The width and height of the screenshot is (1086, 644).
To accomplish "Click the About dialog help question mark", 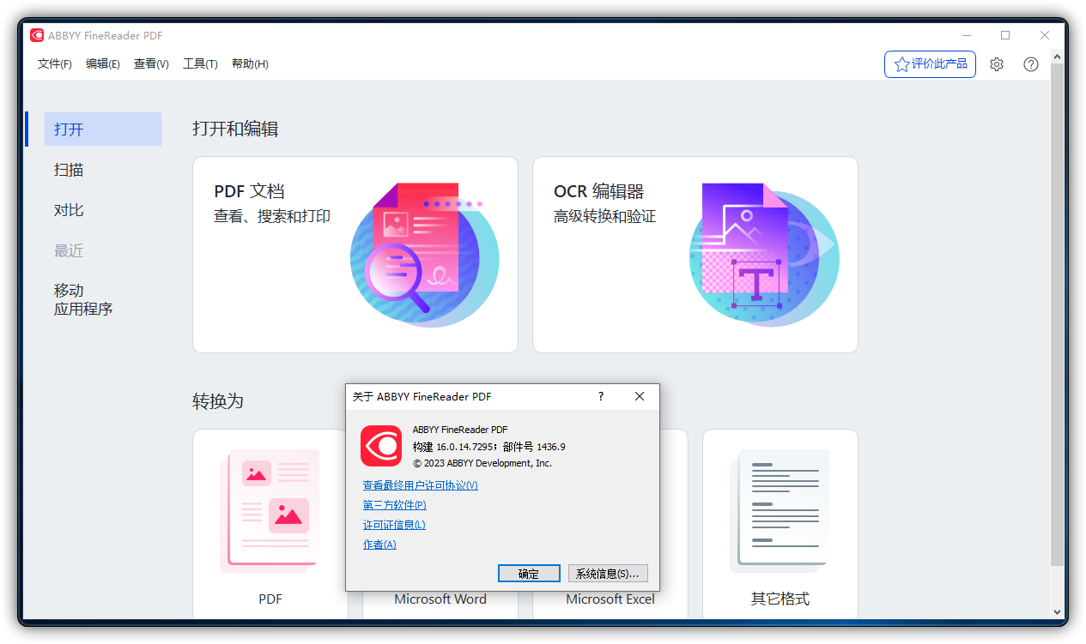I will point(601,396).
